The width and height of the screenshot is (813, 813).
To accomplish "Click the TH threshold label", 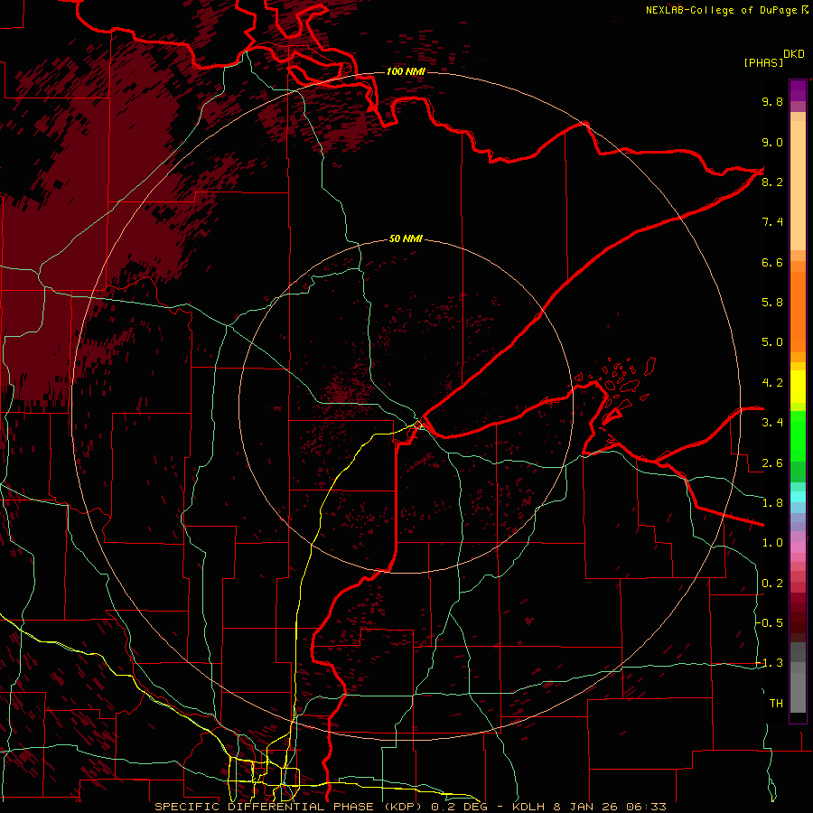I will pyautogui.click(x=776, y=704).
